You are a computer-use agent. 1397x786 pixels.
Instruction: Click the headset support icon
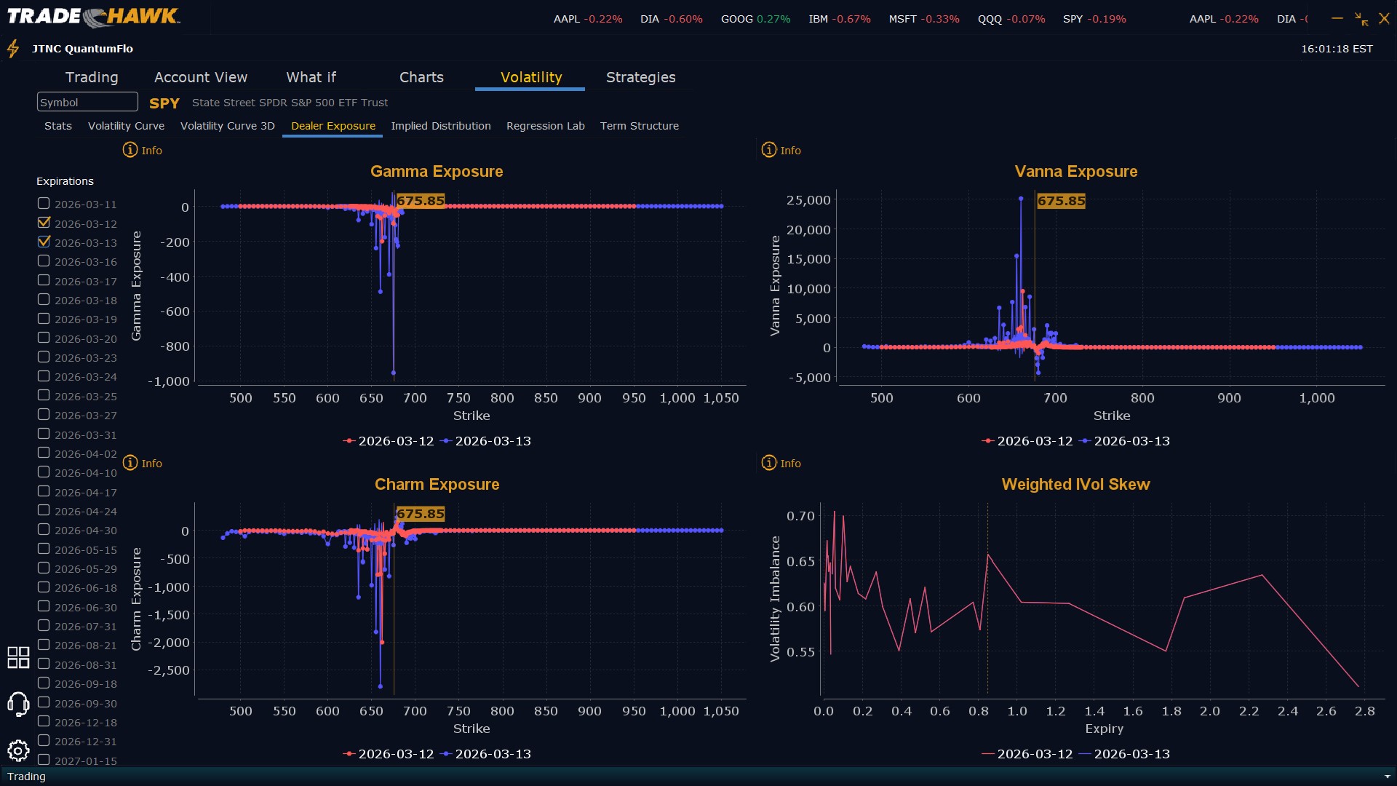[18, 704]
